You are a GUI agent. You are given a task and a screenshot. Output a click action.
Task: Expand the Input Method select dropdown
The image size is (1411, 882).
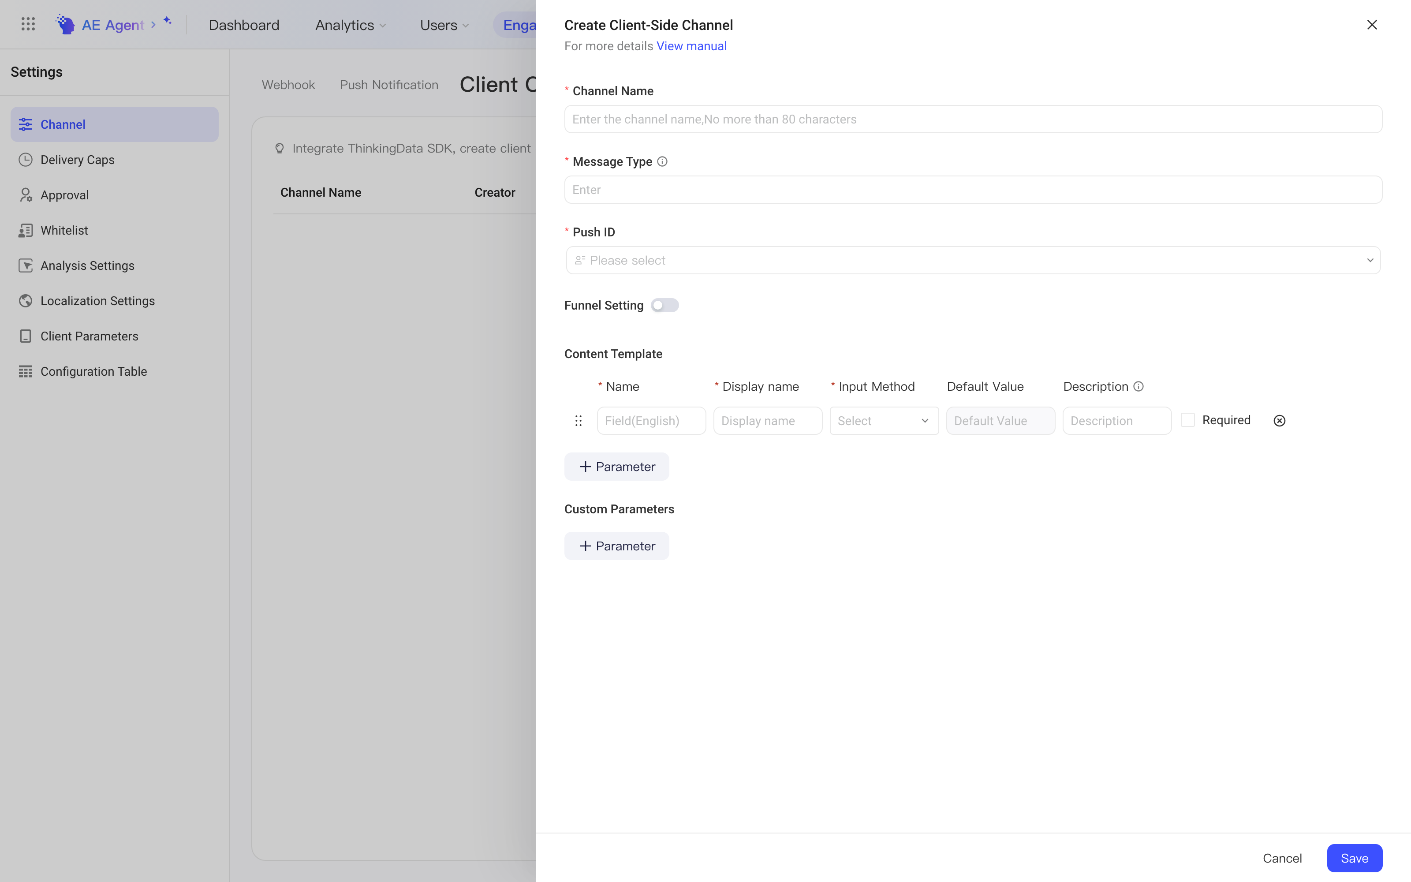click(884, 421)
